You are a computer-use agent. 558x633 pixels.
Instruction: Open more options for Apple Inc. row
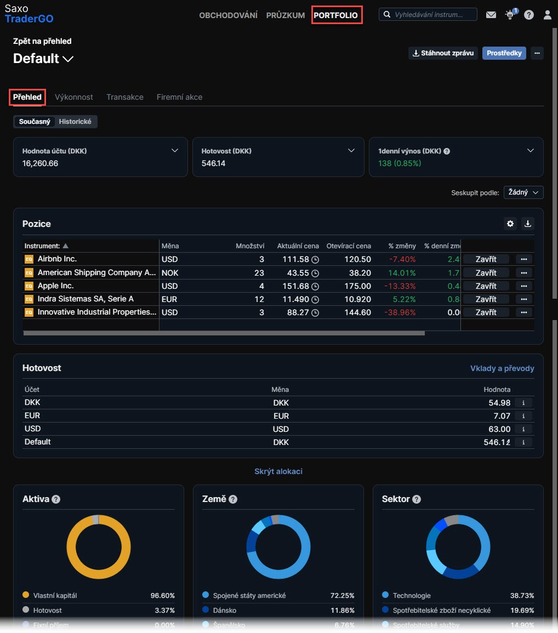pos(524,286)
